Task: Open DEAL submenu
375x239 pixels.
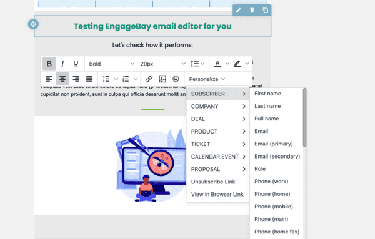Action: 218,119
